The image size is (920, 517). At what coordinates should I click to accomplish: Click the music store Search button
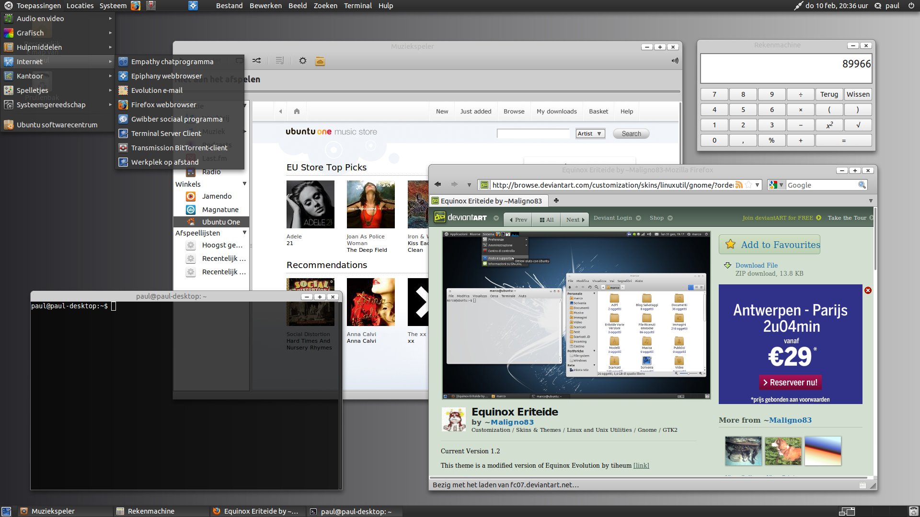[x=631, y=134]
